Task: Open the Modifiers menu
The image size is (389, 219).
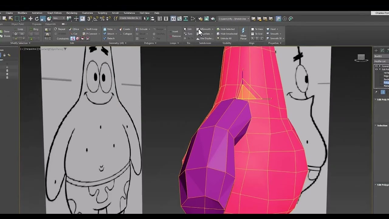Action: (22, 13)
